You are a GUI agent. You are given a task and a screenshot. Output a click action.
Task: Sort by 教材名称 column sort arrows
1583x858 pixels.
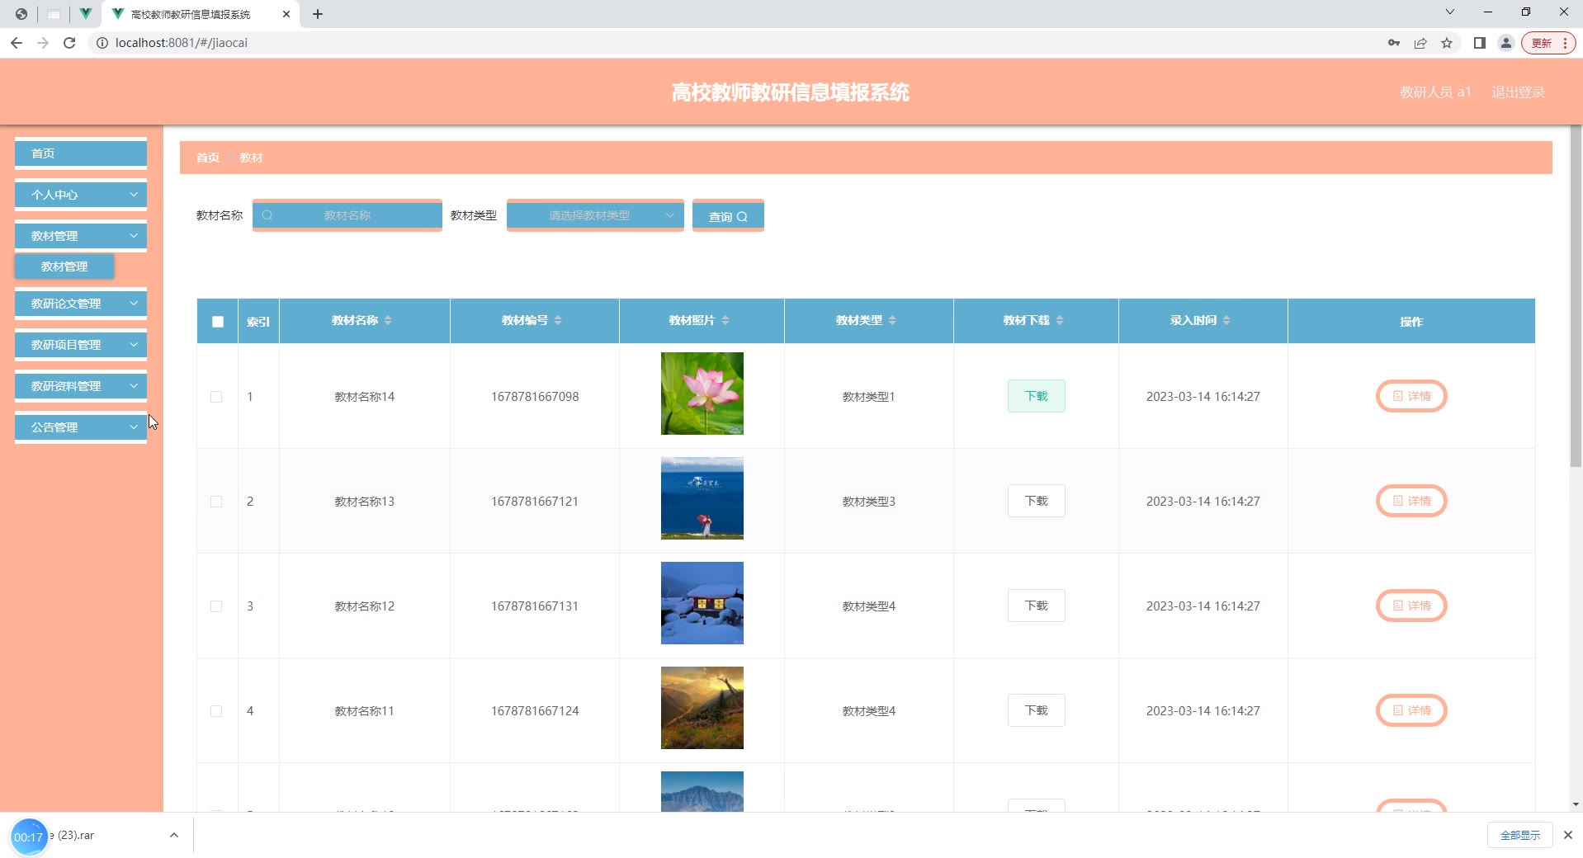point(388,320)
